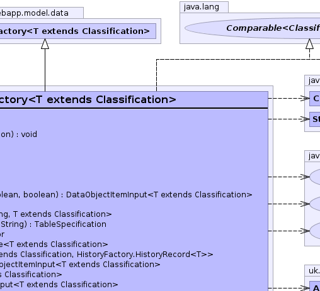Select the class box starting with St
This screenshot has height=291, width=320.
pos(315,119)
